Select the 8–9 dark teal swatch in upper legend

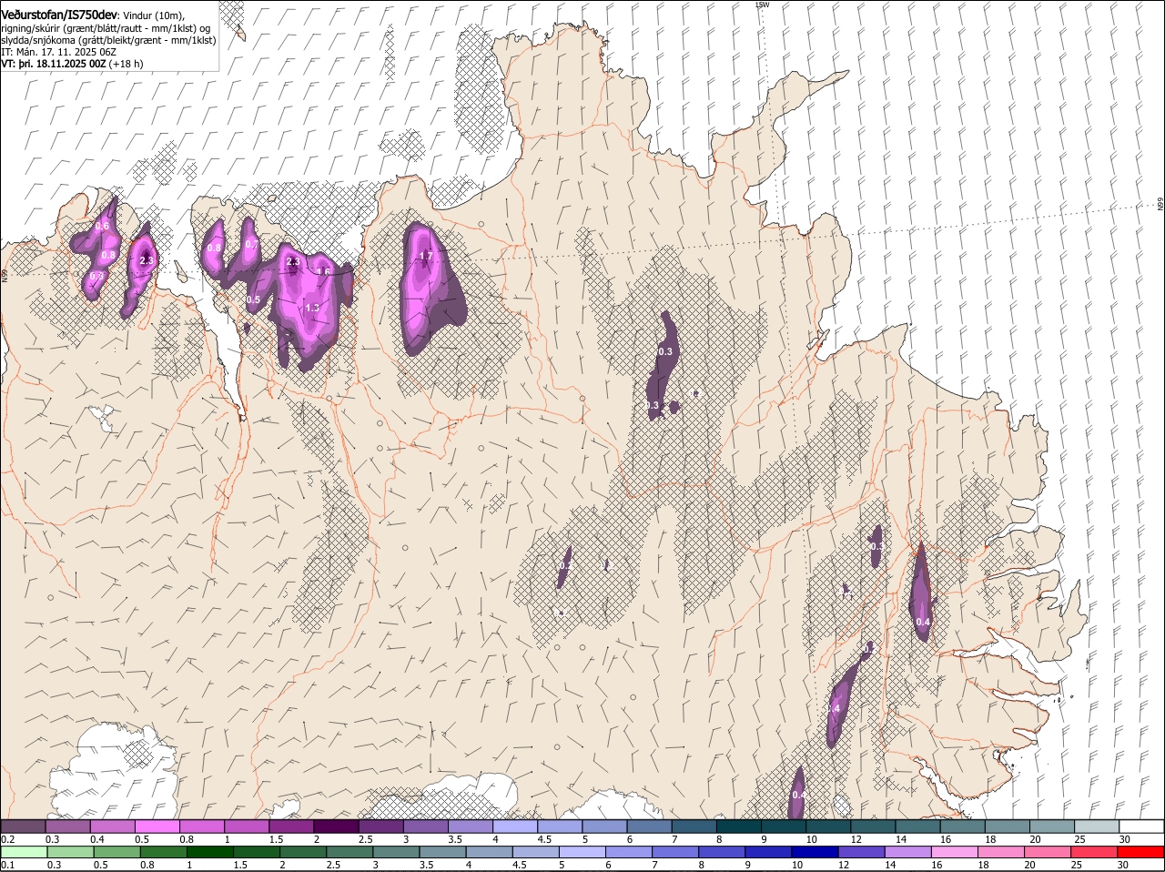[x=739, y=826]
